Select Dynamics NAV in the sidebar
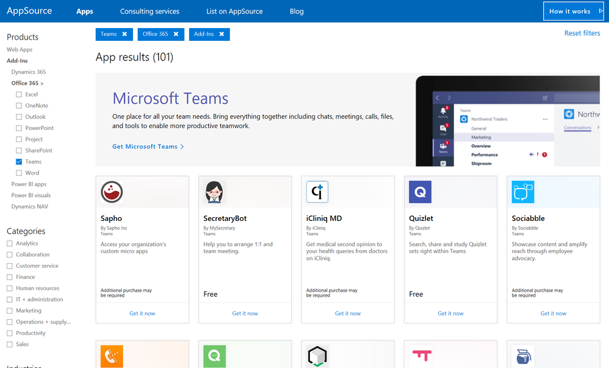The width and height of the screenshot is (609, 368). 29,207
